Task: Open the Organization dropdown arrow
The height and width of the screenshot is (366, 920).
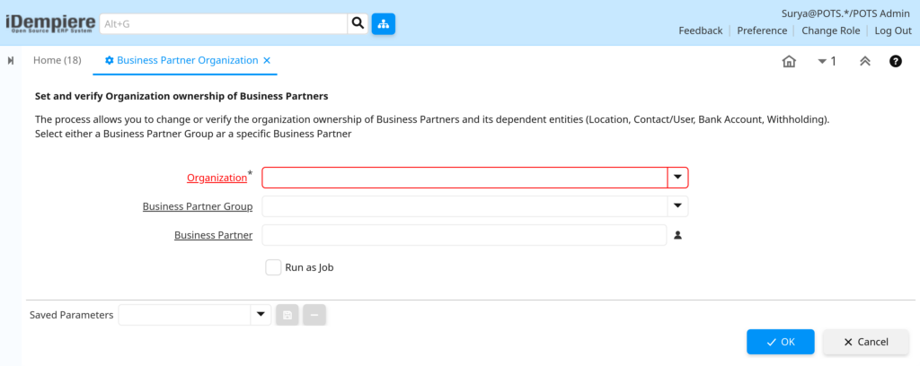Action: (677, 178)
